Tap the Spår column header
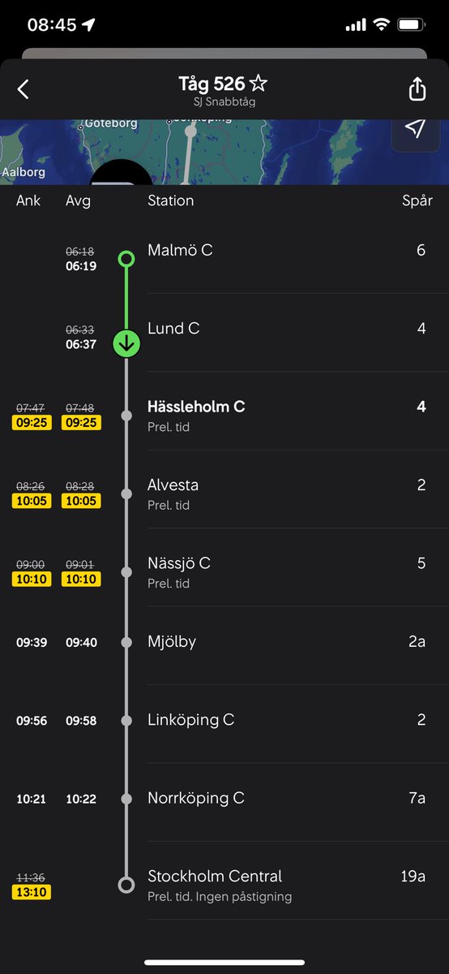 (417, 200)
